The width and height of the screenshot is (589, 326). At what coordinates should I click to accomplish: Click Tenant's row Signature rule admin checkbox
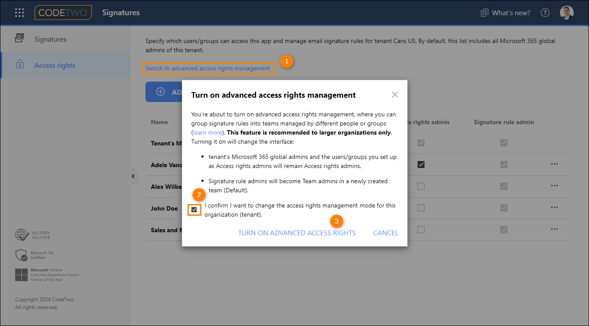point(504,143)
